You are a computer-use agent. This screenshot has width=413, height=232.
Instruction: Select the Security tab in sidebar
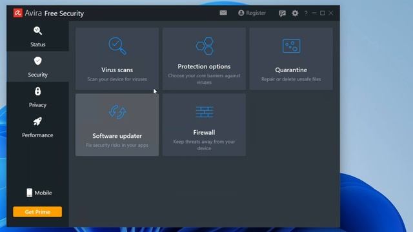coord(37,66)
